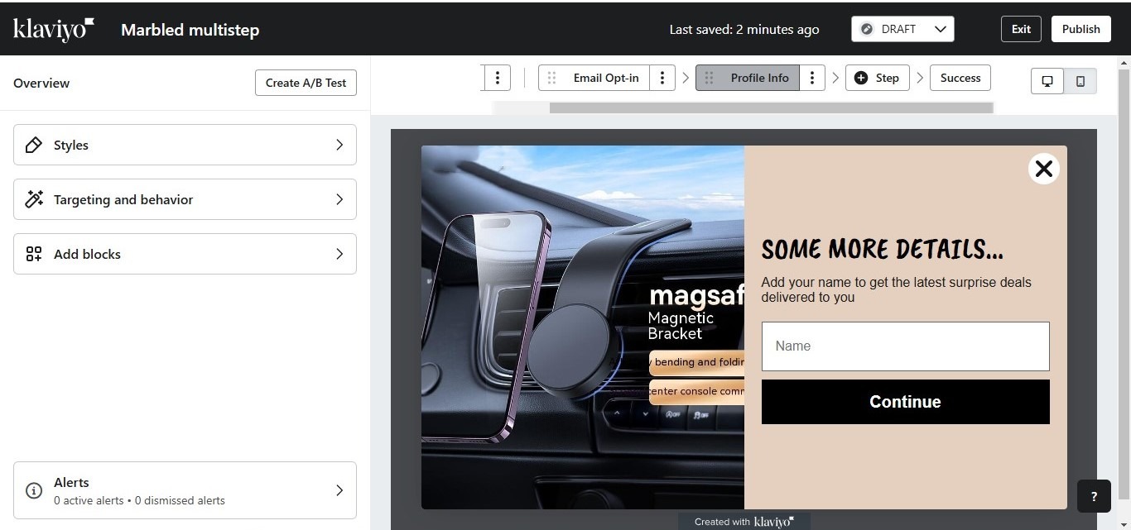1131x530 pixels.
Task: Click the Email Opt-in drag handle
Action: (x=551, y=78)
